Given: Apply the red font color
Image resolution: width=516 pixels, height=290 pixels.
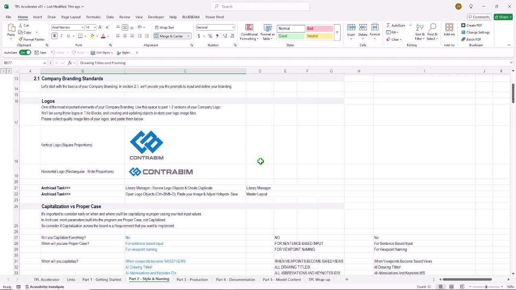Looking at the screenshot, I should coord(103,36).
